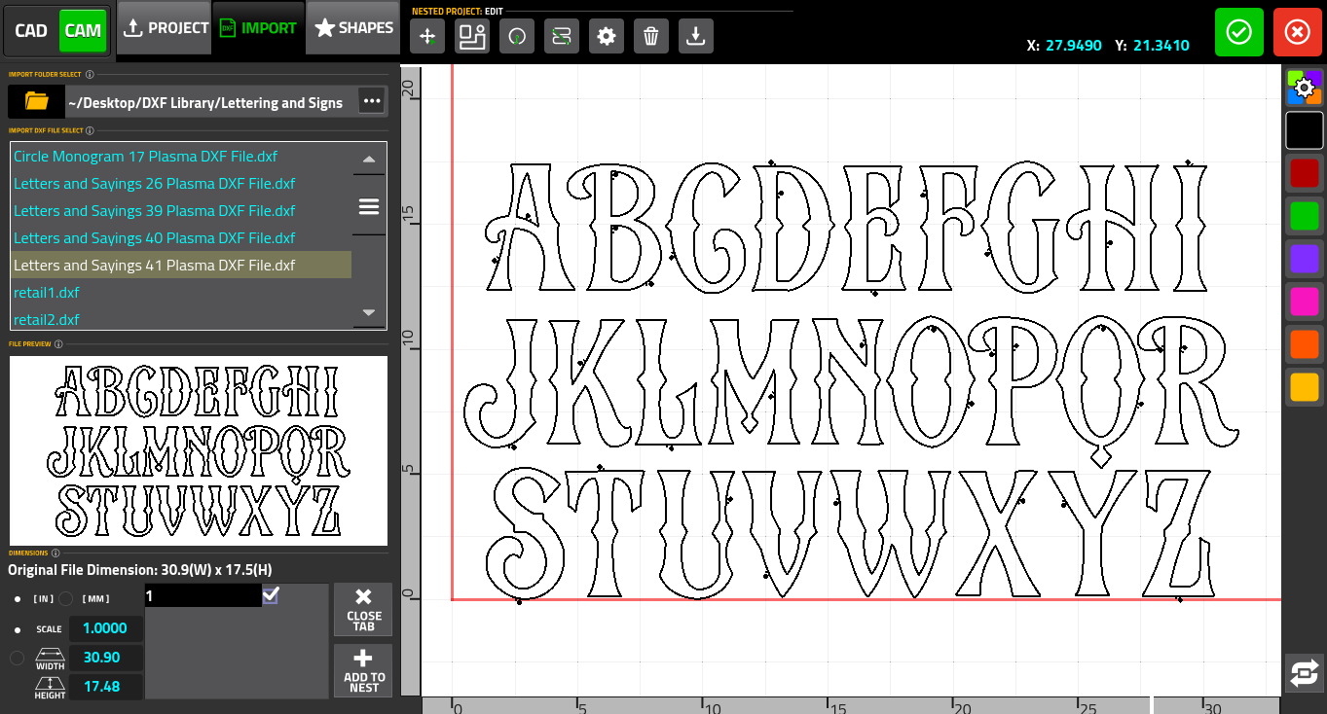Viewport: 1327px width, 714px height.
Task: Click the Width value field 30.90
Action: pyautogui.click(x=106, y=658)
